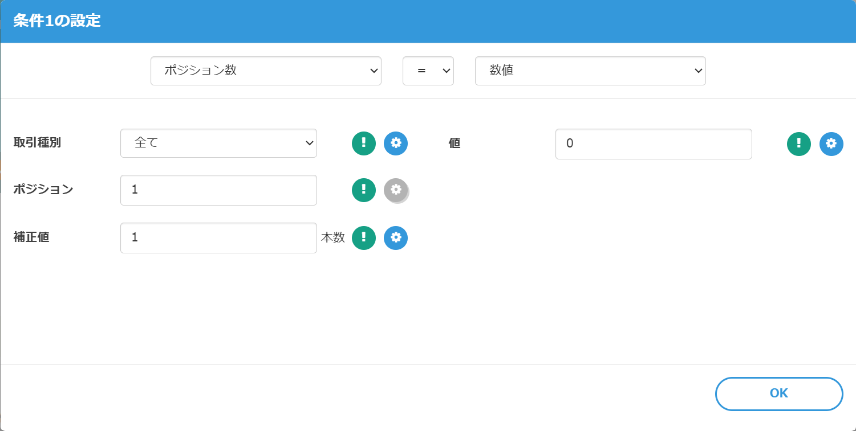The image size is (856, 431).
Task: Click the 補正値 input field
Action: pyautogui.click(x=218, y=238)
